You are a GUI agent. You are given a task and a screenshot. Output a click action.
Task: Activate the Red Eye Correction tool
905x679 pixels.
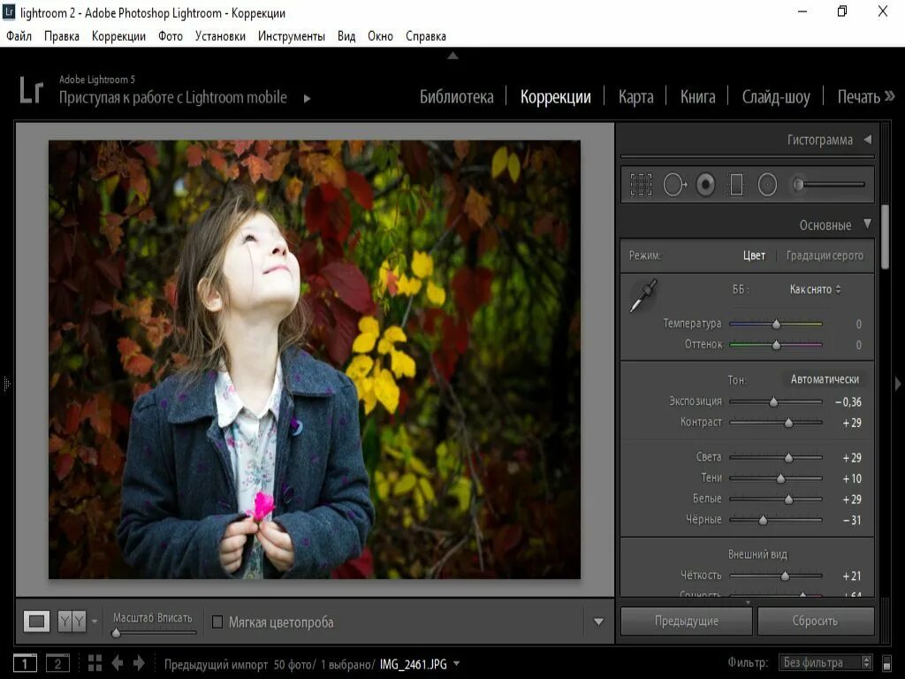coord(705,185)
